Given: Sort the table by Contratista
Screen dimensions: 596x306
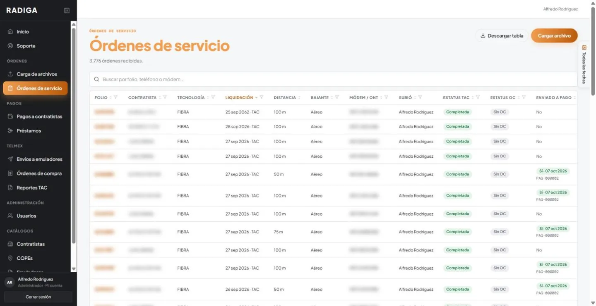Looking at the screenshot, I should pos(144,98).
